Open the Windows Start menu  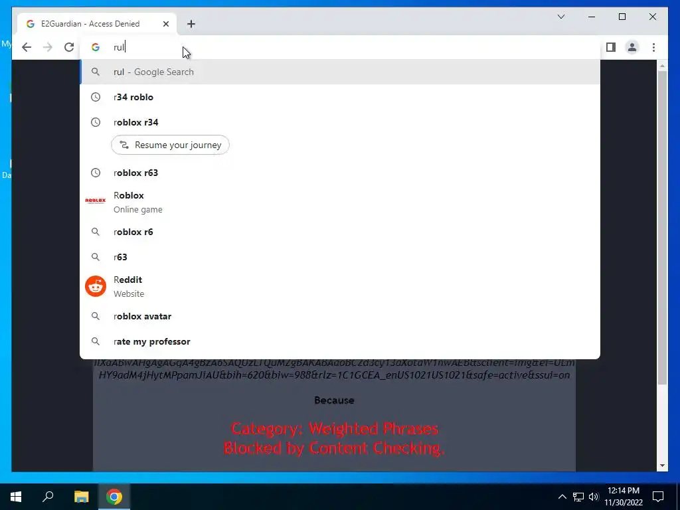point(16,497)
